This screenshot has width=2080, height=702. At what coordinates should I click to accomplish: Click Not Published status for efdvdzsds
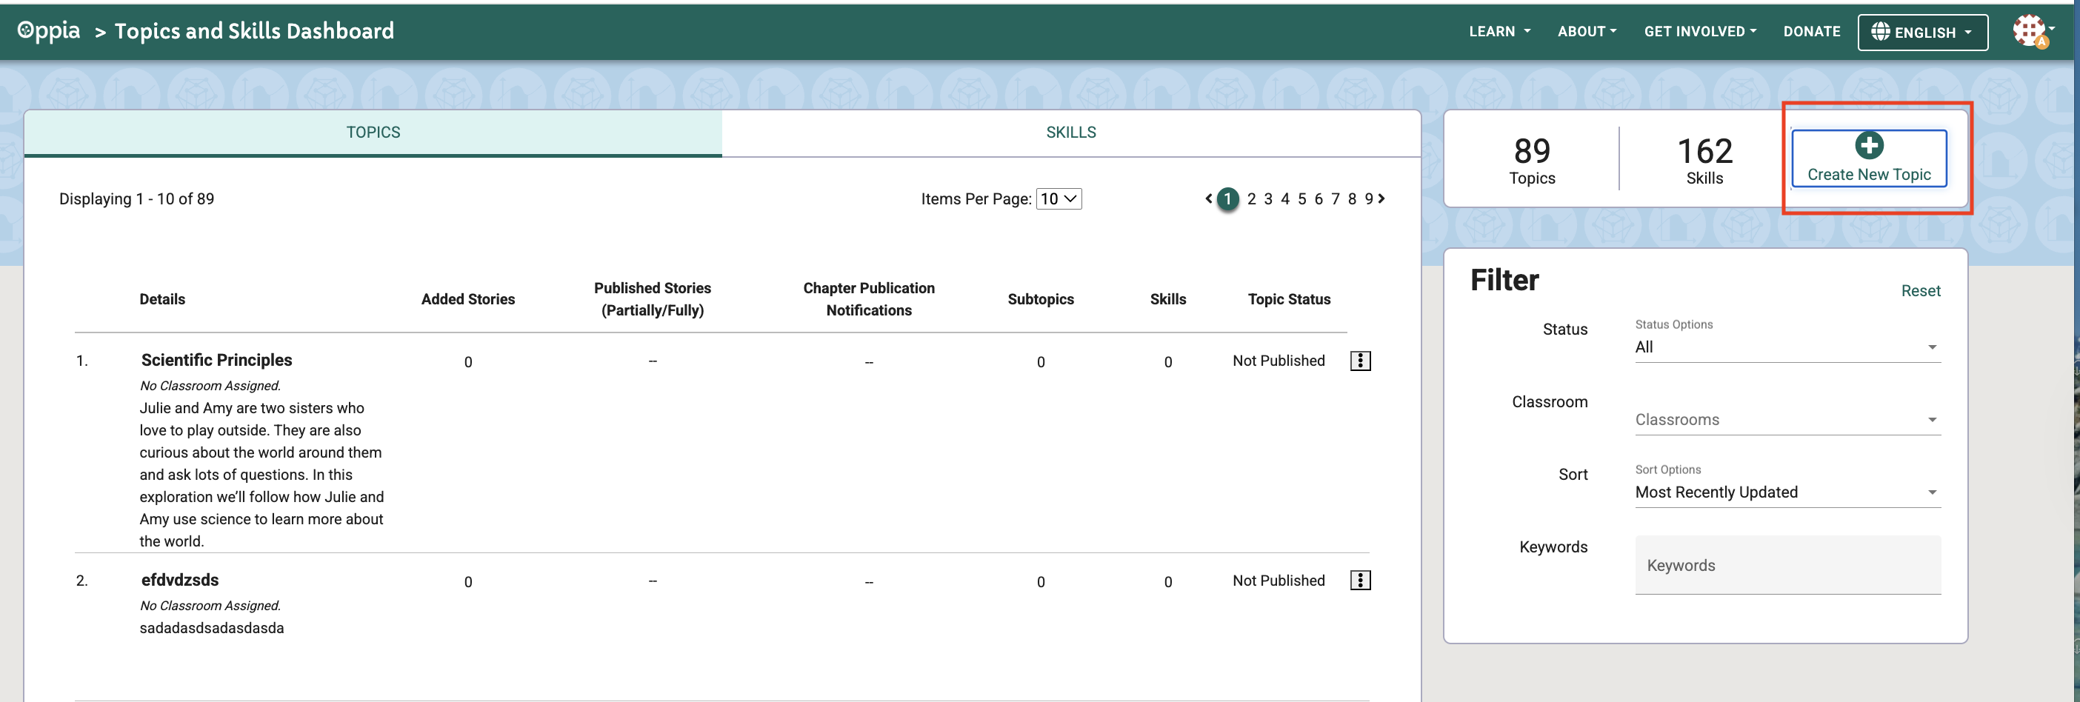point(1279,580)
